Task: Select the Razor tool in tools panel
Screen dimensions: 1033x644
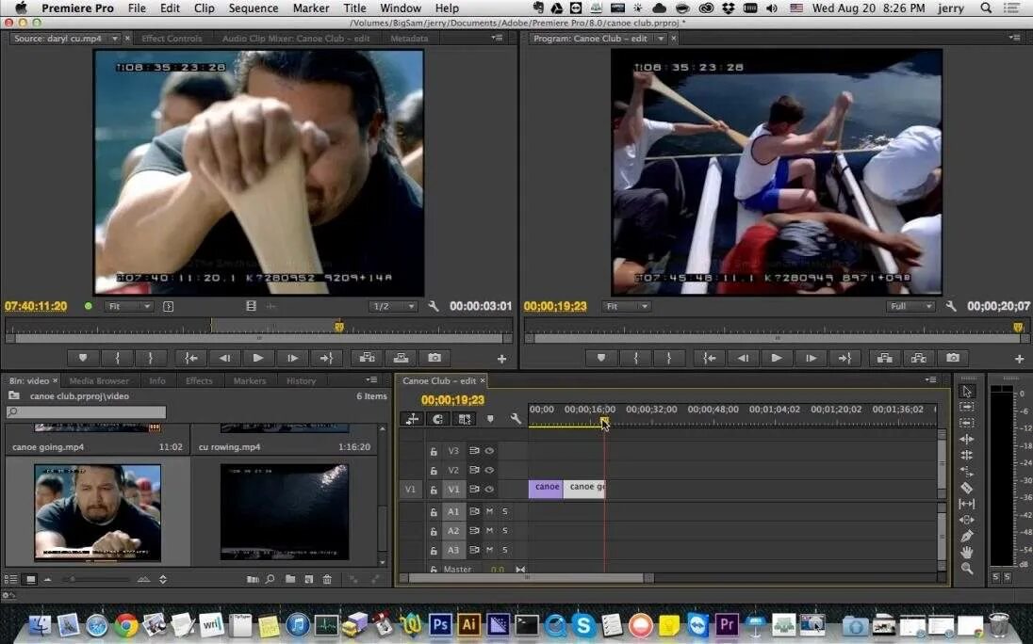Action: coord(966,488)
